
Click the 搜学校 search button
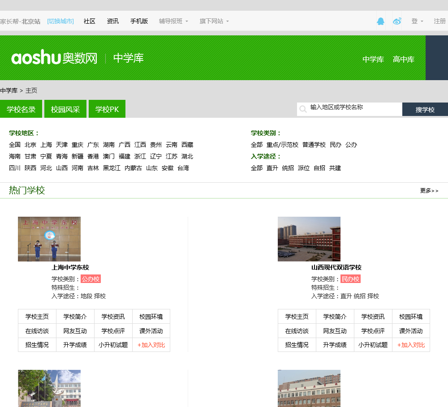pyautogui.click(x=425, y=109)
